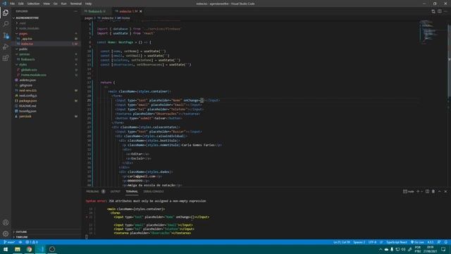Viewport: 451px width, 254px height.
Task: Click TypeScript React language mode in status bar
Action: pyautogui.click(x=396, y=242)
